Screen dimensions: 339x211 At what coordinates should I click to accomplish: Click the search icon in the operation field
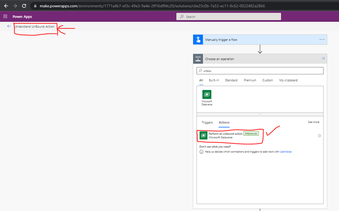click(x=200, y=70)
